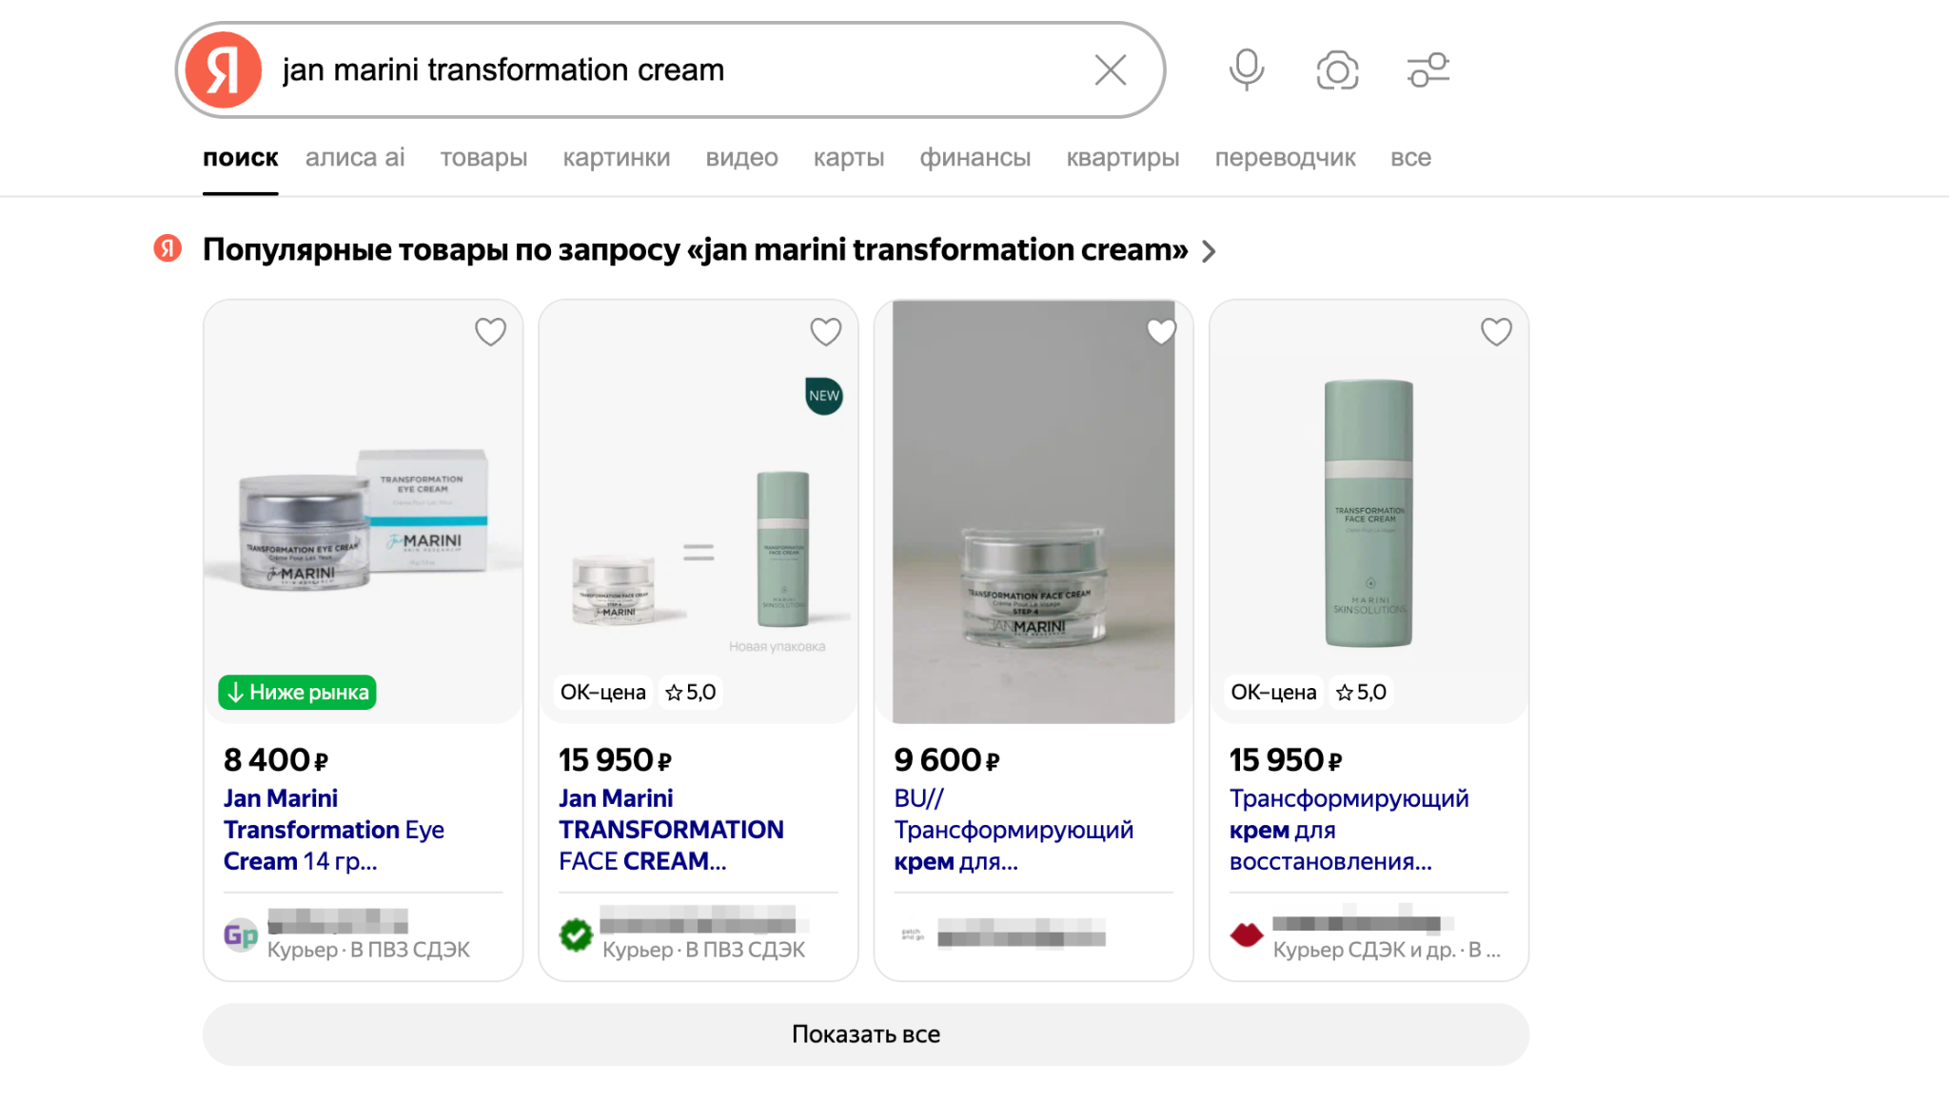Switch to the 'картинки' tab
This screenshot has height=1100, width=1949.
[616, 158]
